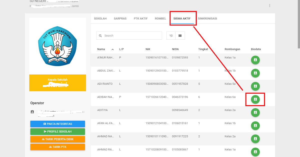Click TARIK PESERTA DIDIK button
300x157 pixels.
pyautogui.click(x=57, y=139)
